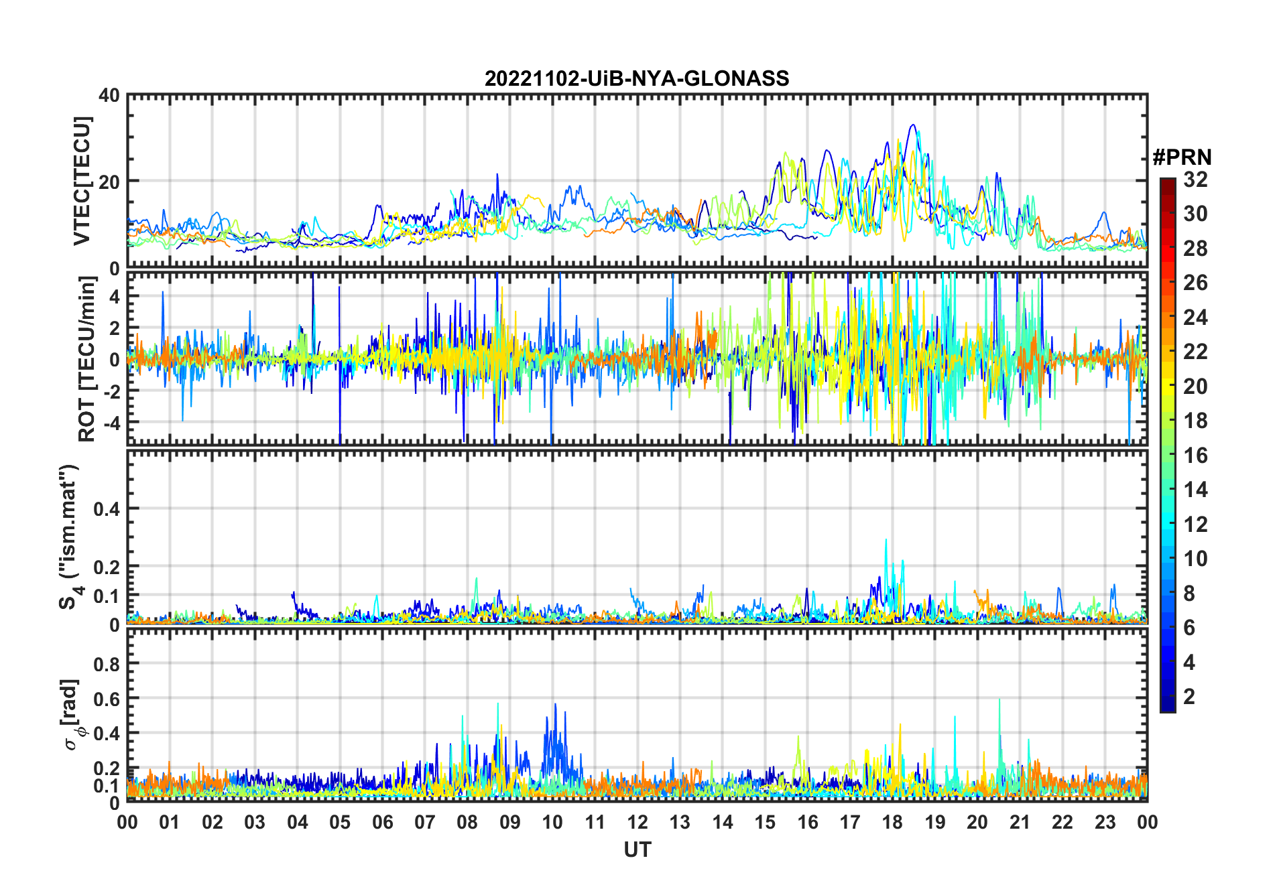
Task: Click the #PRN colorbar heading
Action: click(1182, 157)
